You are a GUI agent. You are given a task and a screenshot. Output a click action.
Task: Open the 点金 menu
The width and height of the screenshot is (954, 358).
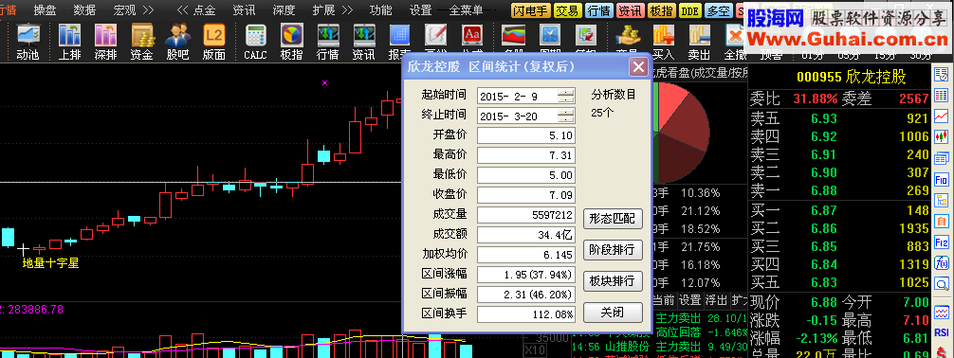point(204,10)
